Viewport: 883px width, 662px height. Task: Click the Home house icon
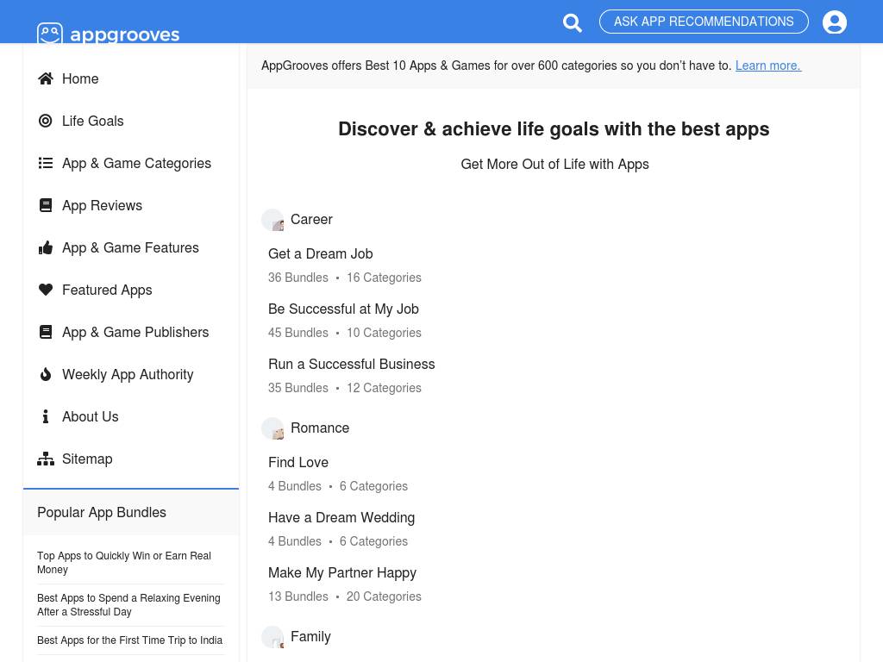[46, 78]
